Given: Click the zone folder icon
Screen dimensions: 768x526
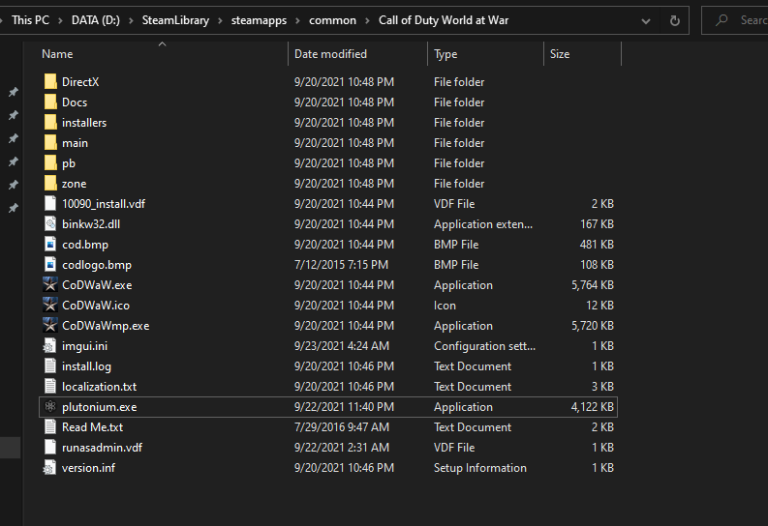Looking at the screenshot, I should pos(51,184).
